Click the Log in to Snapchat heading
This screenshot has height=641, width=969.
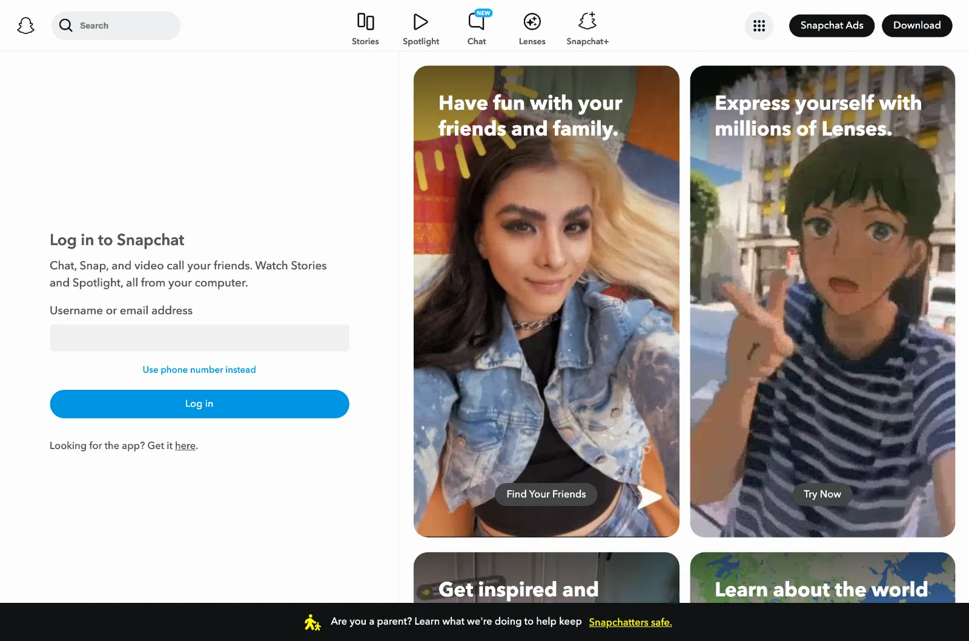117,240
